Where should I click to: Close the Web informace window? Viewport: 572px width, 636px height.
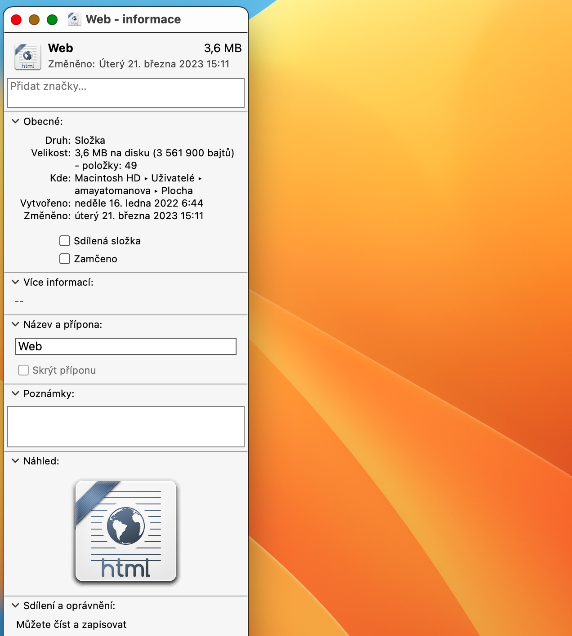[x=16, y=20]
